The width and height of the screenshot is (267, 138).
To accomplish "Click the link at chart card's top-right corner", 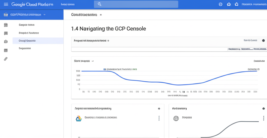I will point(259,61).
